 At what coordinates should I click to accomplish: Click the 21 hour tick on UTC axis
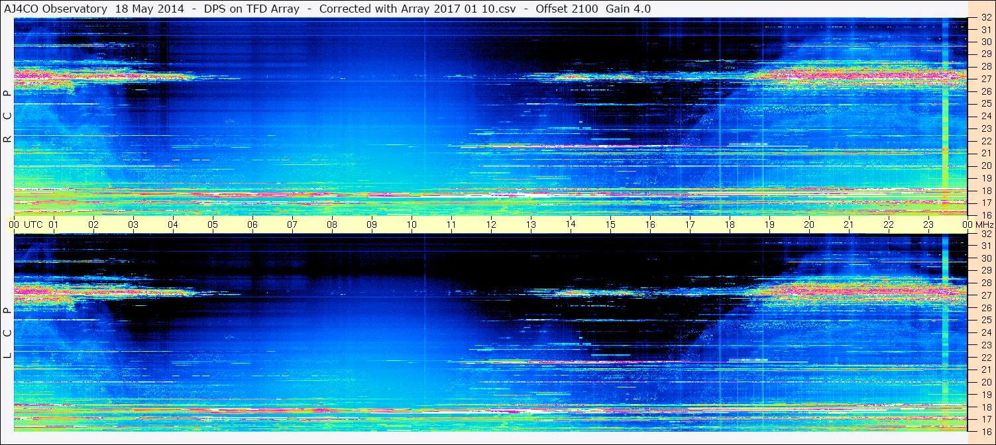tap(849, 224)
